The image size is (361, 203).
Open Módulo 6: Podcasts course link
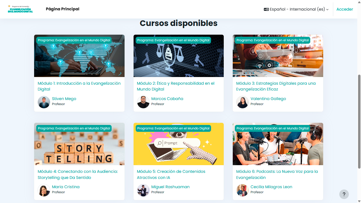click(x=277, y=174)
